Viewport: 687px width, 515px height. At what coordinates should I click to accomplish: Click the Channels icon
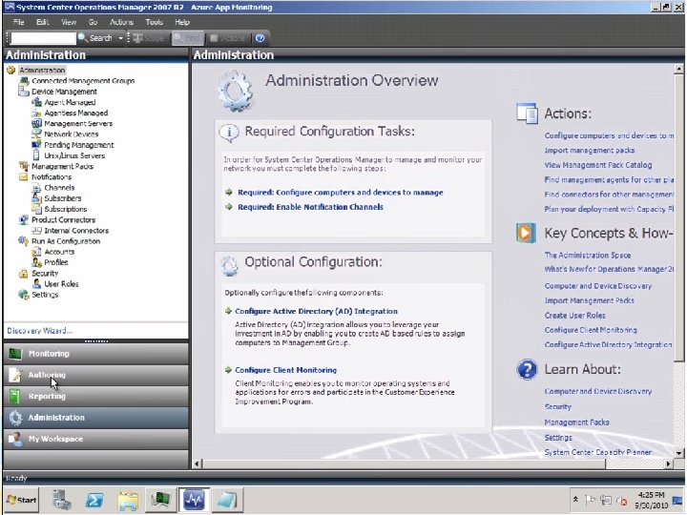click(x=37, y=188)
